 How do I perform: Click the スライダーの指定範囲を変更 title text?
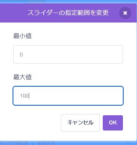coord(68,13)
